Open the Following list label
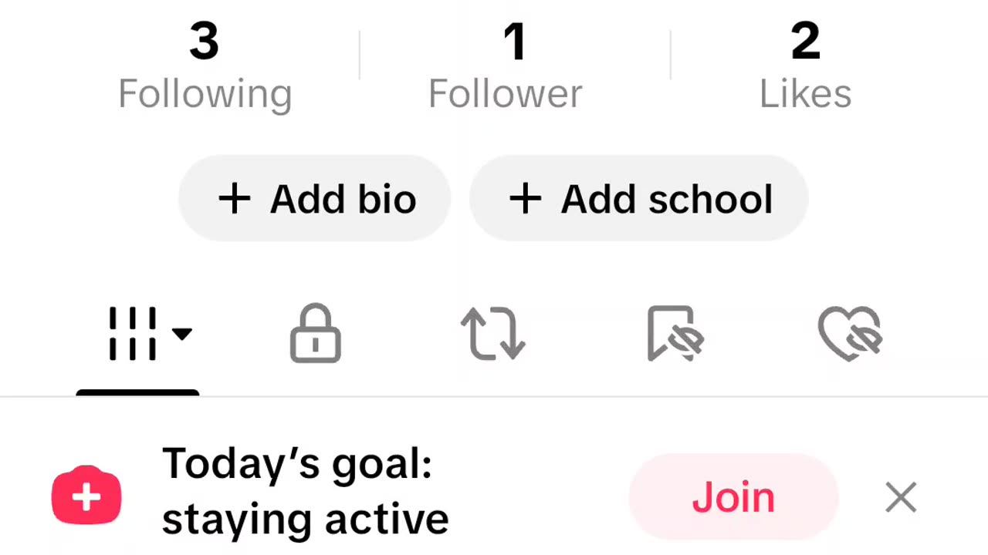 tap(205, 94)
